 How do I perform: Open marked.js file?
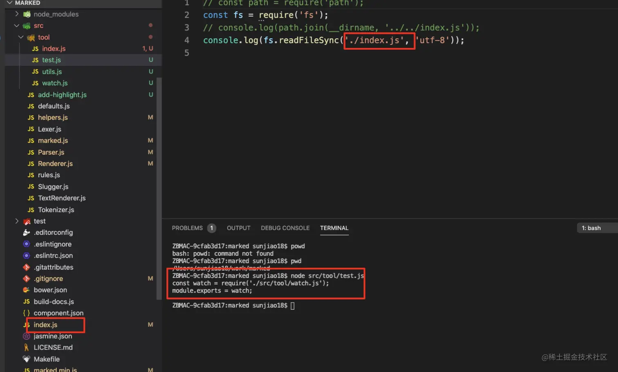pyautogui.click(x=53, y=141)
